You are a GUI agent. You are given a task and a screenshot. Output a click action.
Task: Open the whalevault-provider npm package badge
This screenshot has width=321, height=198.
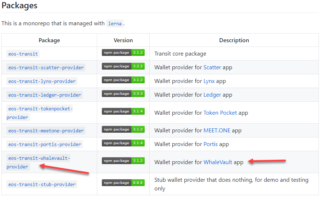click(123, 161)
